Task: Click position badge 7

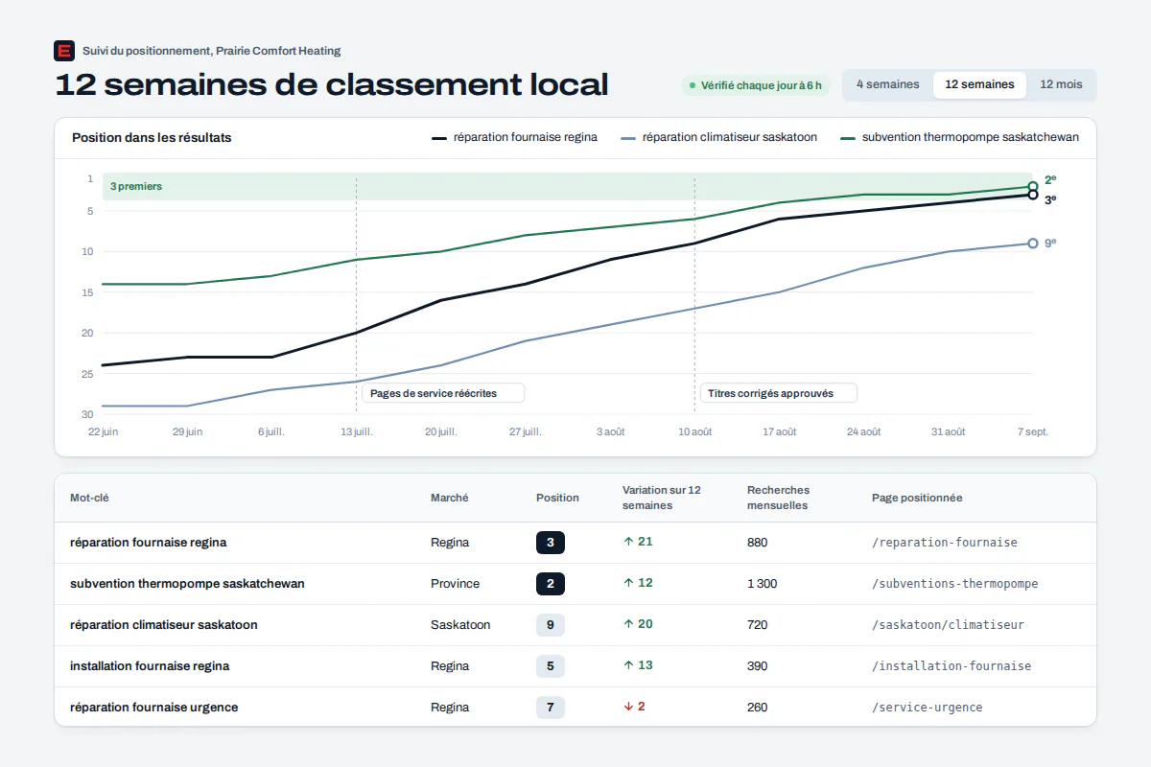Action: 551,708
